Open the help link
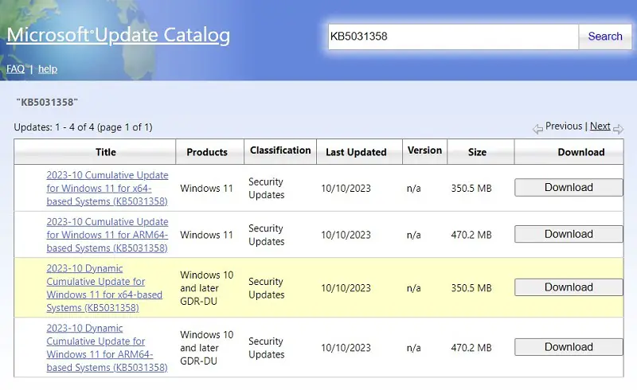Viewport: 637px width, 390px height. click(x=48, y=69)
